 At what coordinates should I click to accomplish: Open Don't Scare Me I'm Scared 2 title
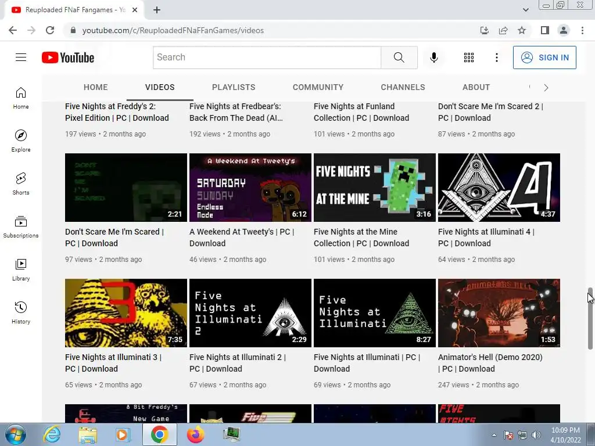tap(490, 112)
